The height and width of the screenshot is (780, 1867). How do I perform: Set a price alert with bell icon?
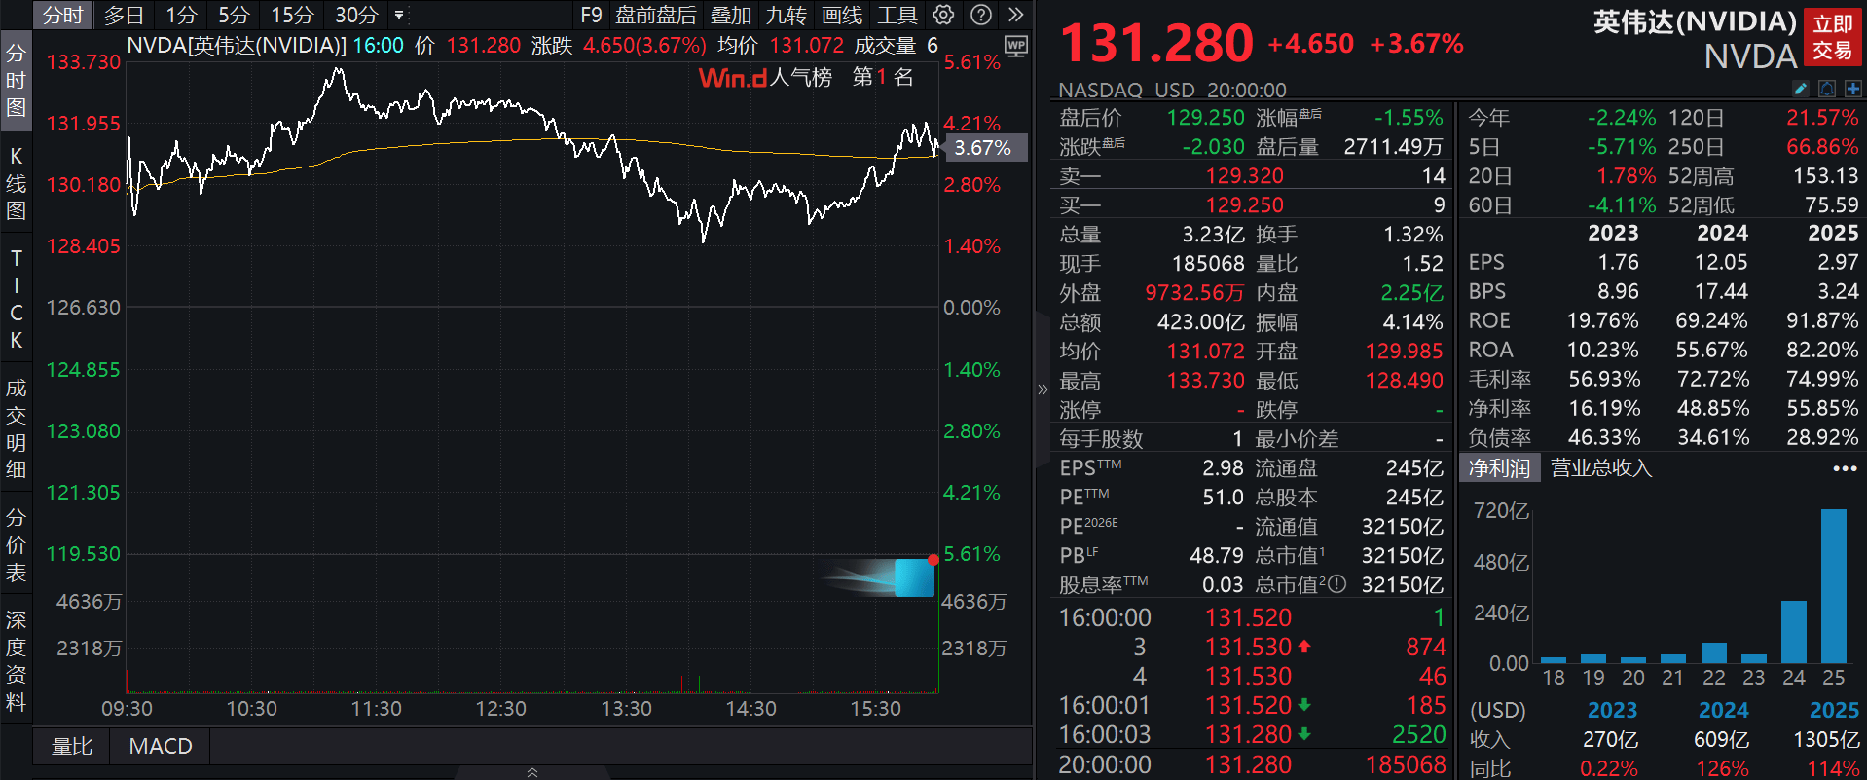tap(1827, 89)
